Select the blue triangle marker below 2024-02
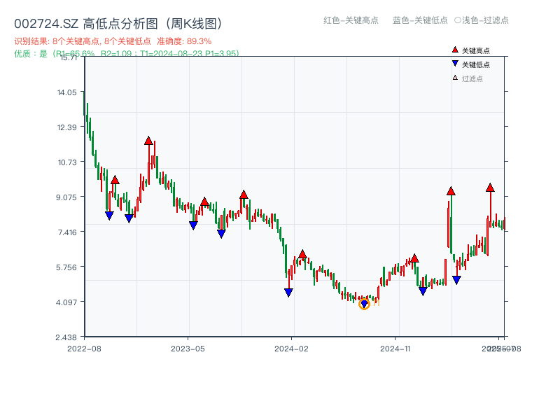The height and width of the screenshot is (420, 560). pyautogui.click(x=288, y=293)
